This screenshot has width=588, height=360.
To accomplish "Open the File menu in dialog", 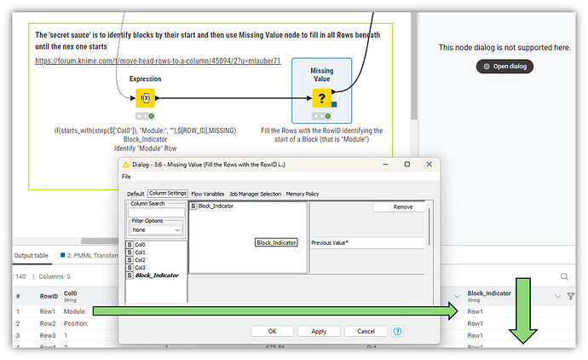I will (x=126, y=177).
